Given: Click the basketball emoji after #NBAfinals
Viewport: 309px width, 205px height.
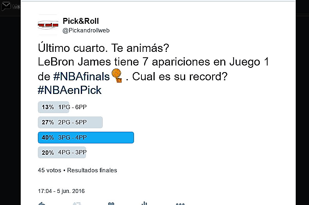Looking at the screenshot, I should [x=116, y=75].
